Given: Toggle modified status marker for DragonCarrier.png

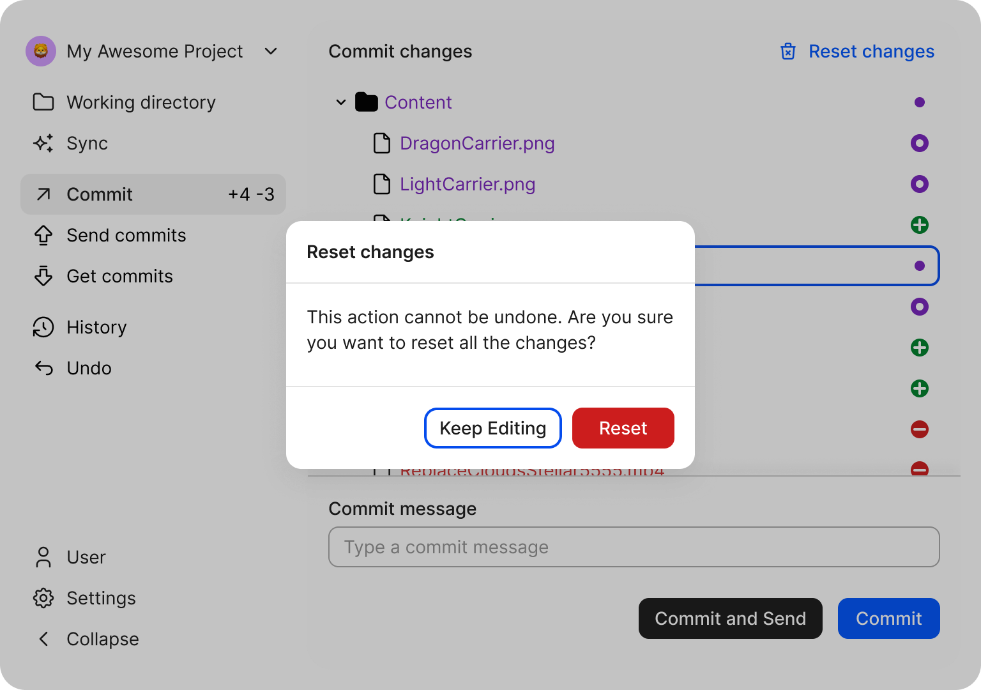Looking at the screenshot, I should click(919, 143).
